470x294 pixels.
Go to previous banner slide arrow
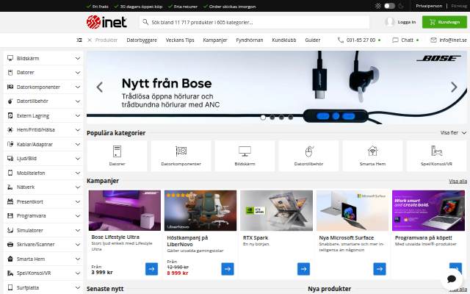pyautogui.click(x=100, y=87)
